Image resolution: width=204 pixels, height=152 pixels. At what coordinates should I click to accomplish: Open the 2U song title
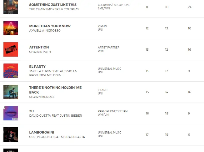[31, 111]
